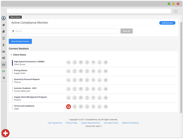Open the ACM Overview button

(x=167, y=23)
